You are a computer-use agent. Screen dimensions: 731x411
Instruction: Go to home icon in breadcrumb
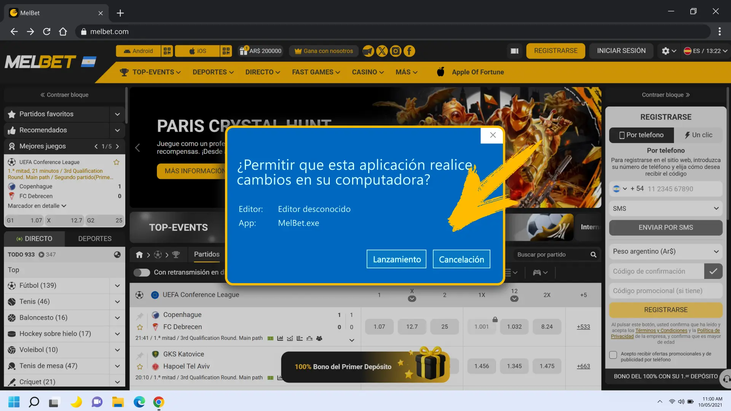(139, 255)
